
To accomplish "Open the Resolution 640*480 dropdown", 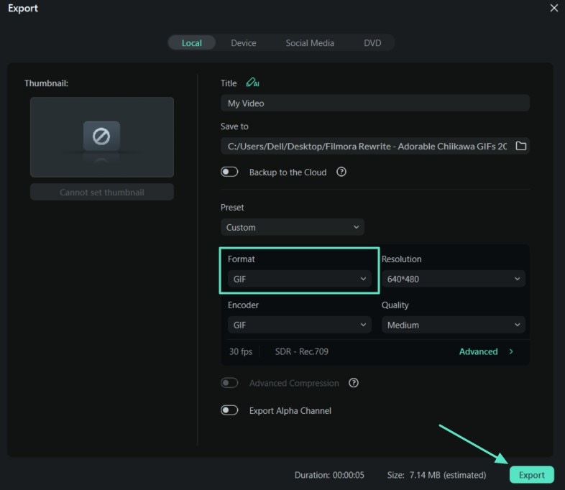I will [454, 279].
